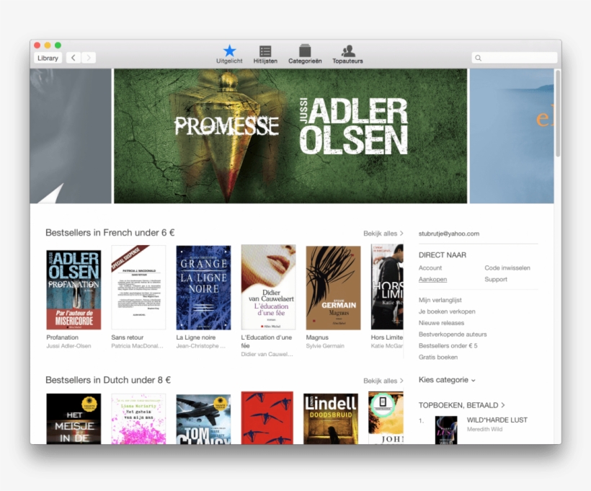Show the next blue banner on the right
Image resolution: width=591 pixels, height=491 pixels.
click(x=512, y=136)
